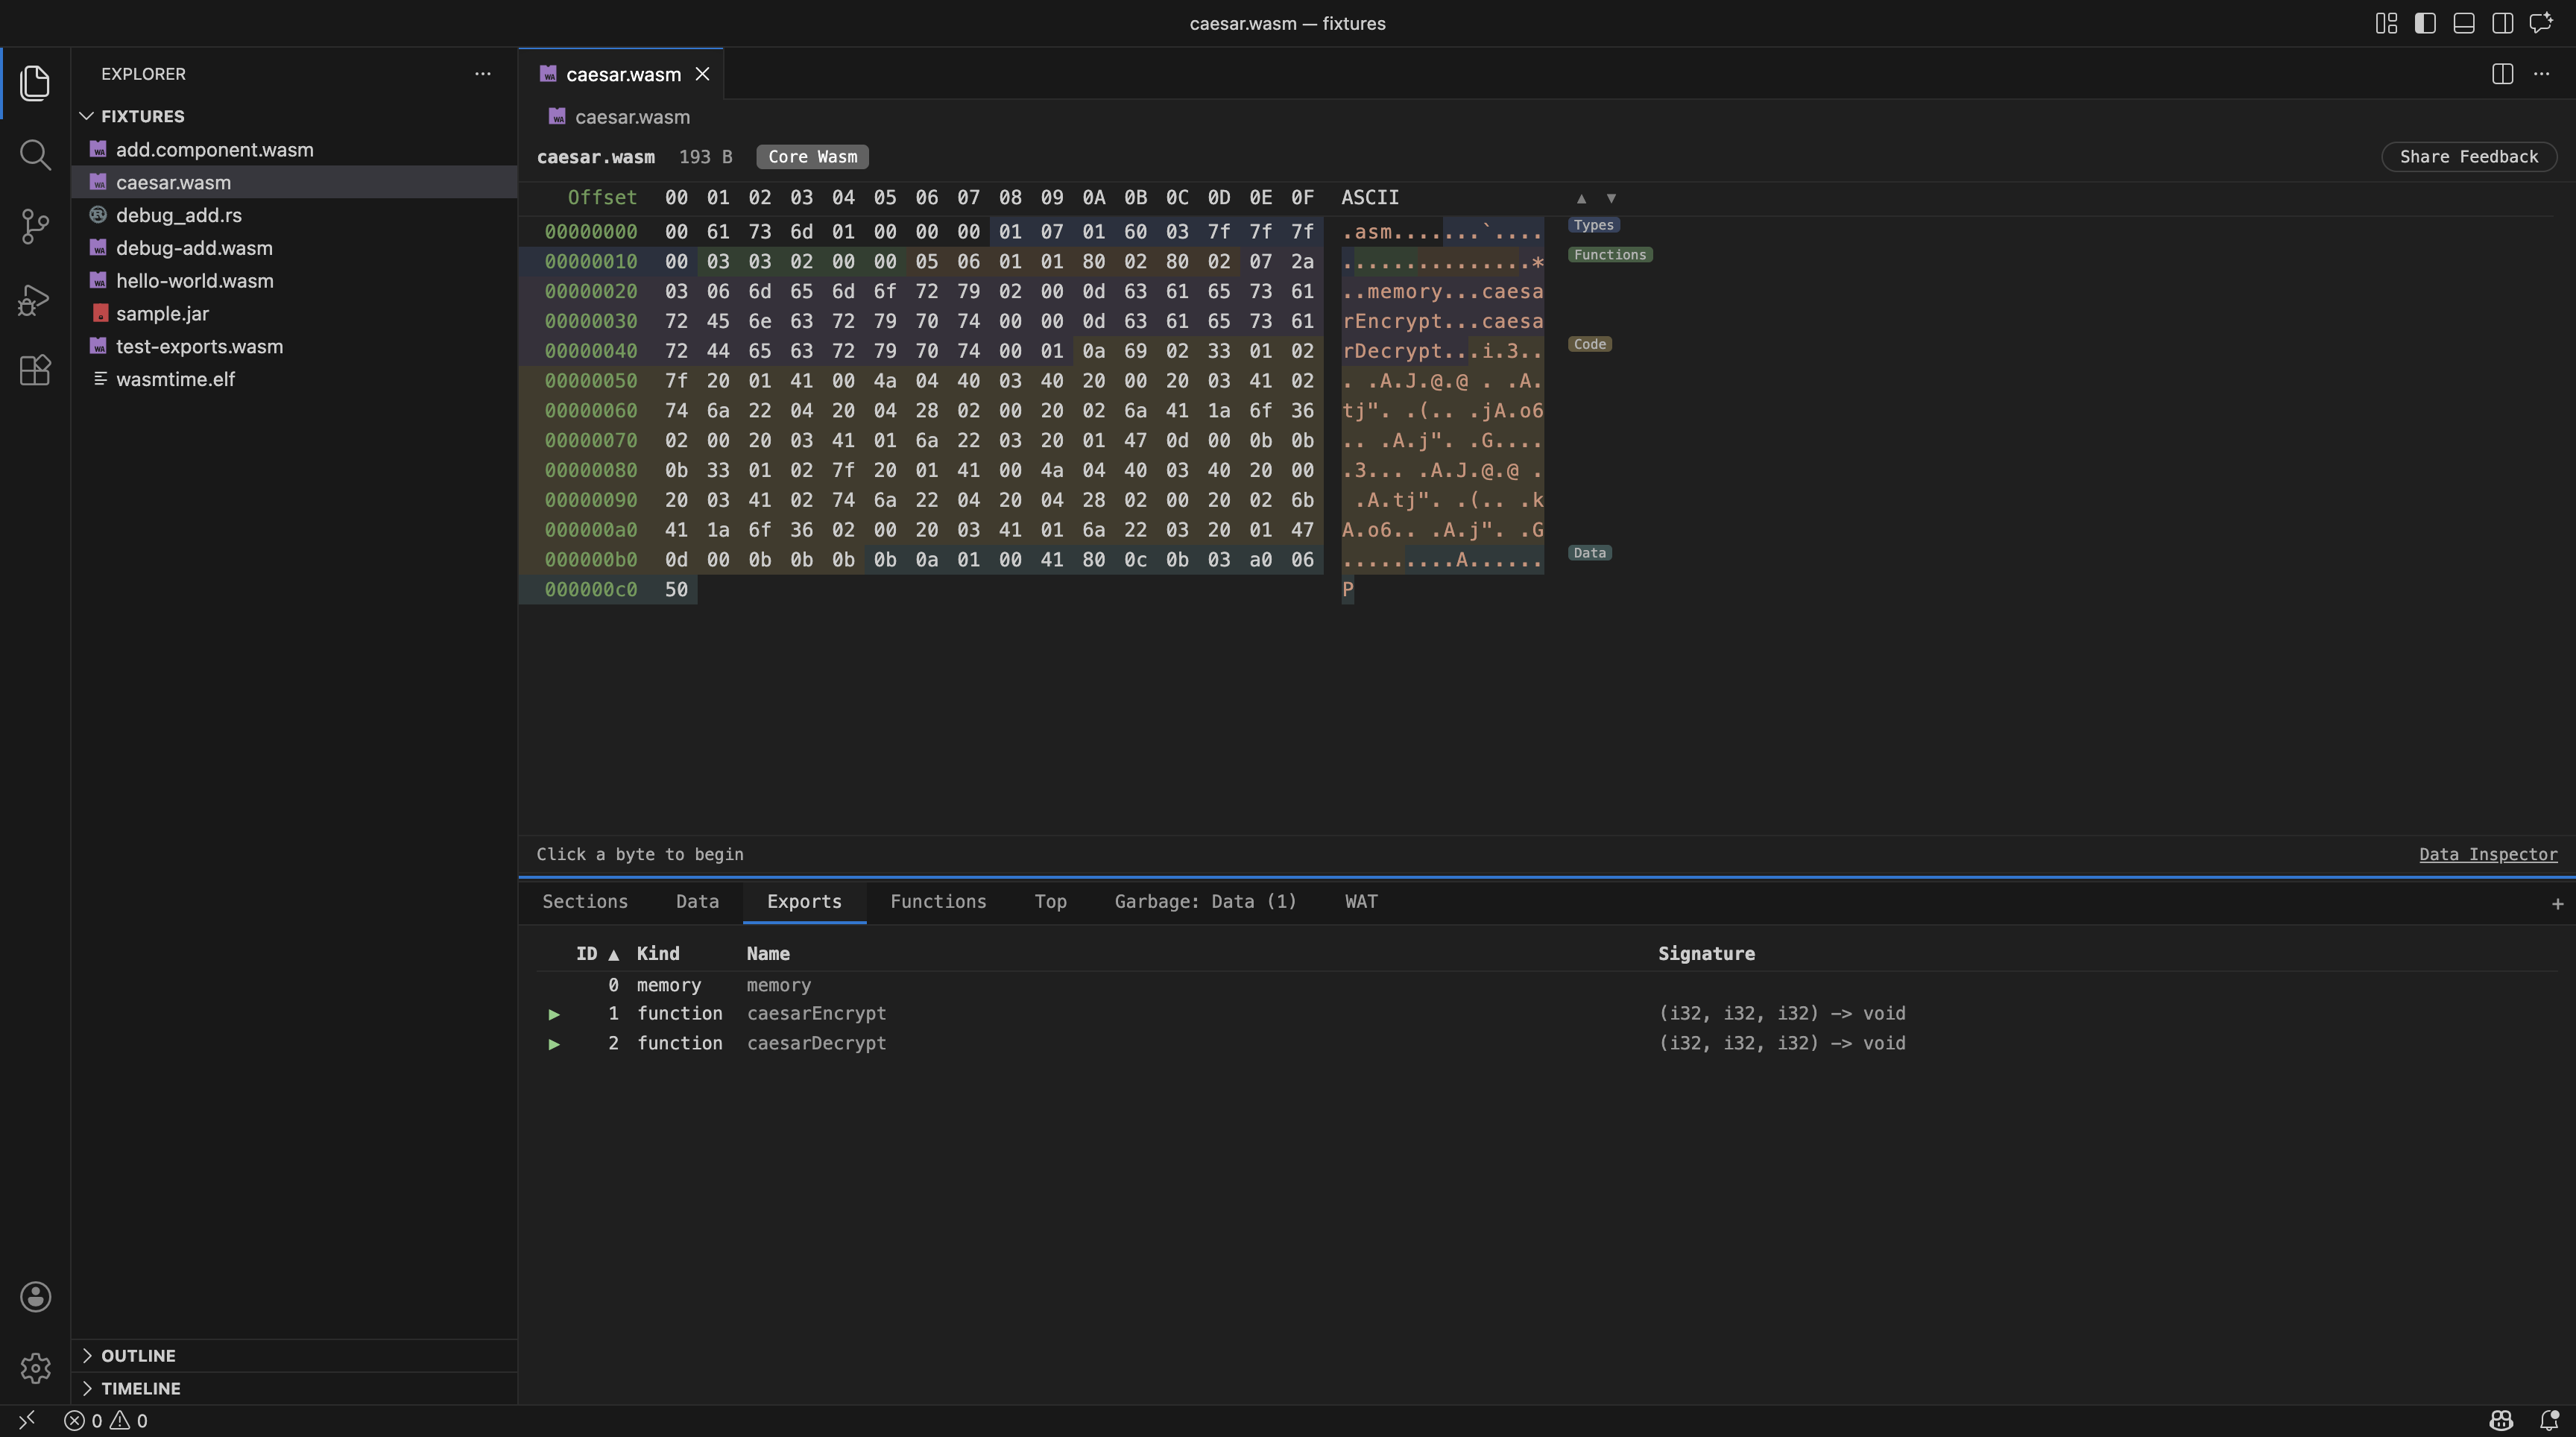The width and height of the screenshot is (2576, 1437).
Task: Open debug_add.rs file
Action: click(x=294, y=215)
